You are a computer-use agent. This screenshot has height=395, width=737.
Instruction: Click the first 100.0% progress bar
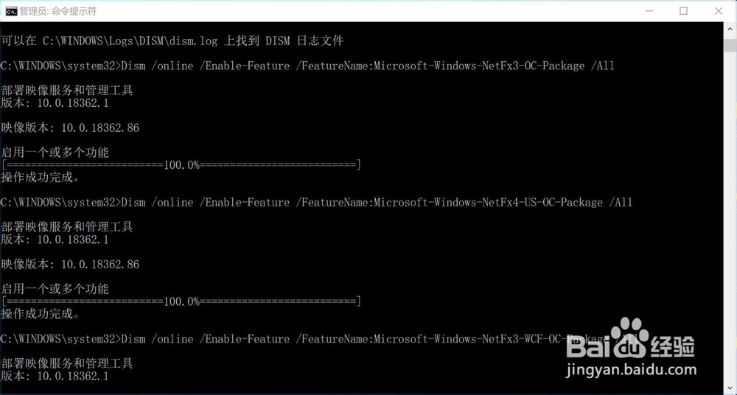coord(181,165)
